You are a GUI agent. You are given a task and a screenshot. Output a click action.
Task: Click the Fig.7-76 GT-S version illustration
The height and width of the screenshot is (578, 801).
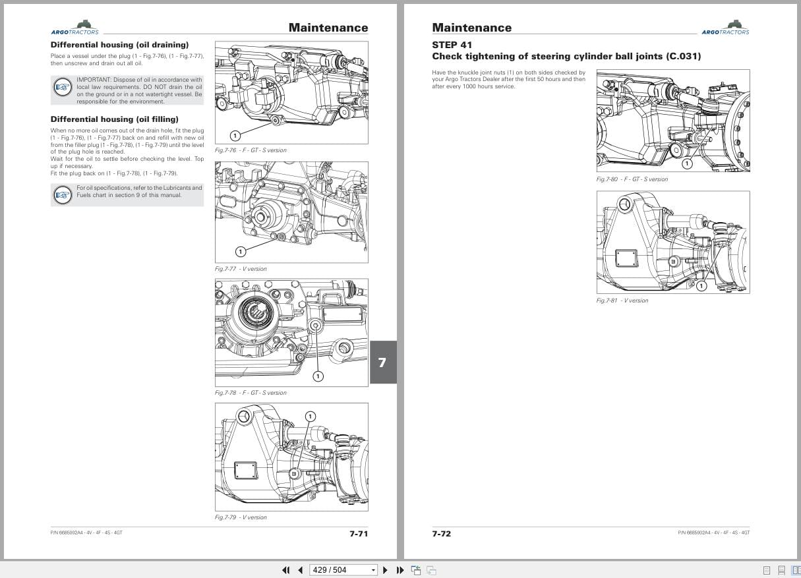(291, 92)
